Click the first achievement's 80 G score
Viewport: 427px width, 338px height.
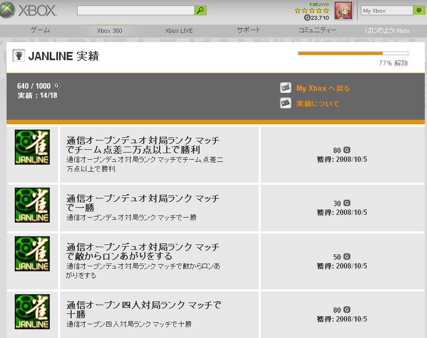(x=342, y=150)
